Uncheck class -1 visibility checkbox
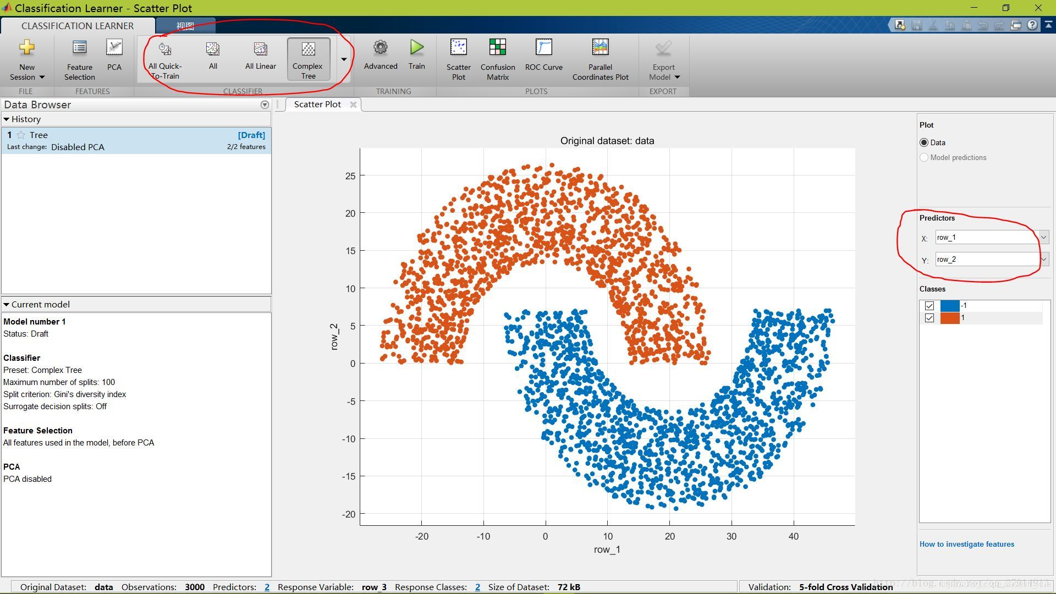This screenshot has width=1056, height=594. [x=930, y=306]
